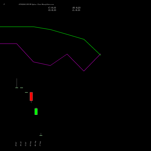Screen dimensions: 151x151
Task: Click the red candlestick body
Action: [x=31, y=96]
